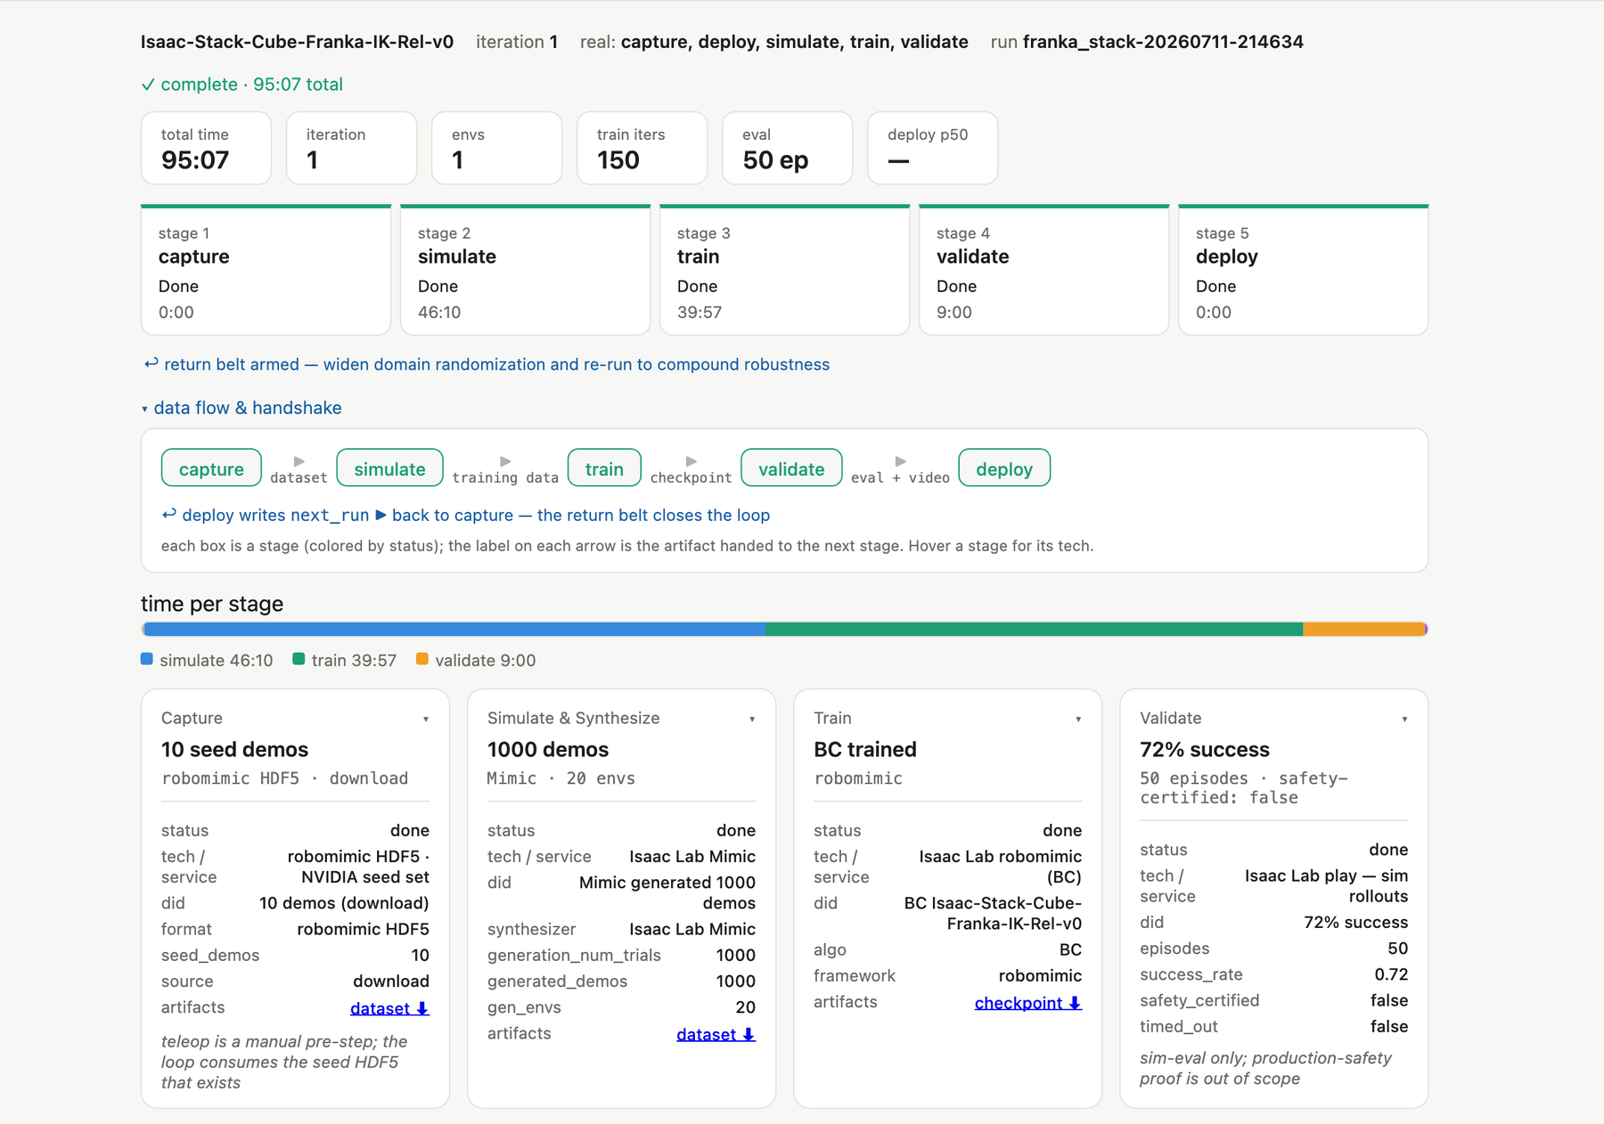Click the '1000 demos' heading
1604x1124 pixels.
548,749
